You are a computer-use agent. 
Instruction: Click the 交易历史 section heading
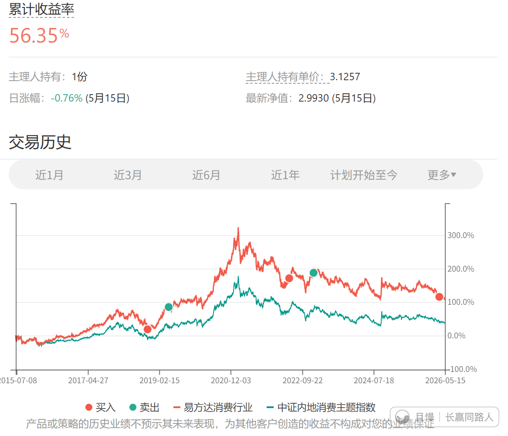tap(40, 142)
